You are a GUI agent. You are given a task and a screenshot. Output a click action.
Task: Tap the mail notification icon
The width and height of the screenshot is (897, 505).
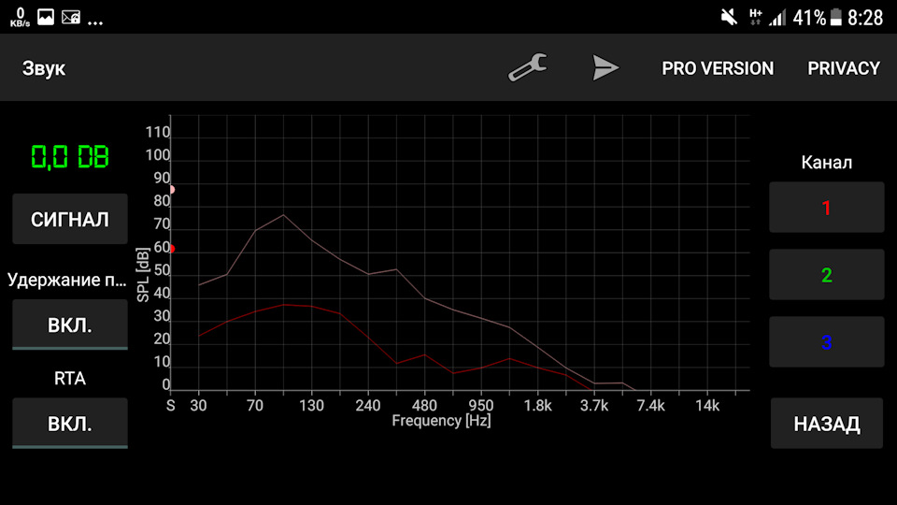71,17
